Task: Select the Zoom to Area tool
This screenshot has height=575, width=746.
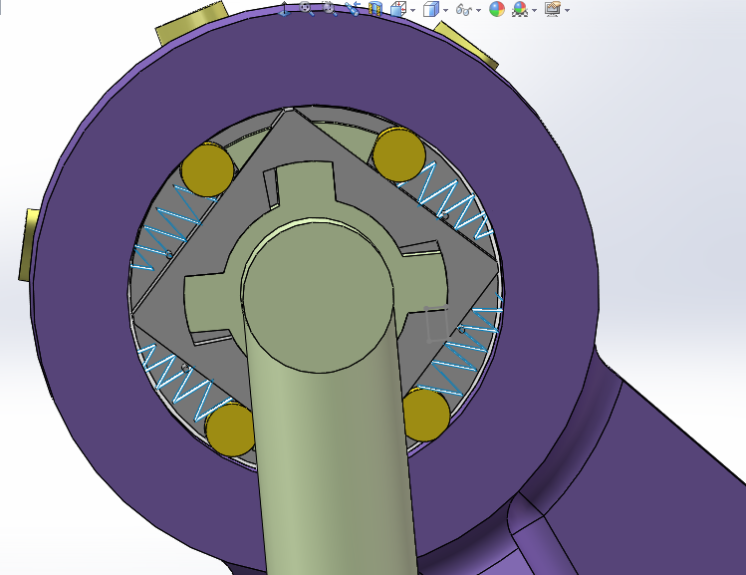Action: [x=331, y=9]
